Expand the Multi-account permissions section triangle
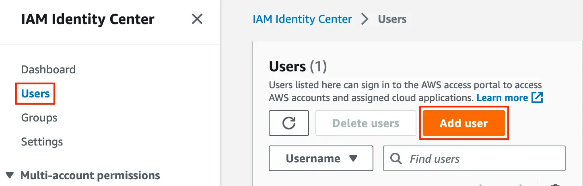Image resolution: width=583 pixels, height=186 pixels. coord(10,175)
